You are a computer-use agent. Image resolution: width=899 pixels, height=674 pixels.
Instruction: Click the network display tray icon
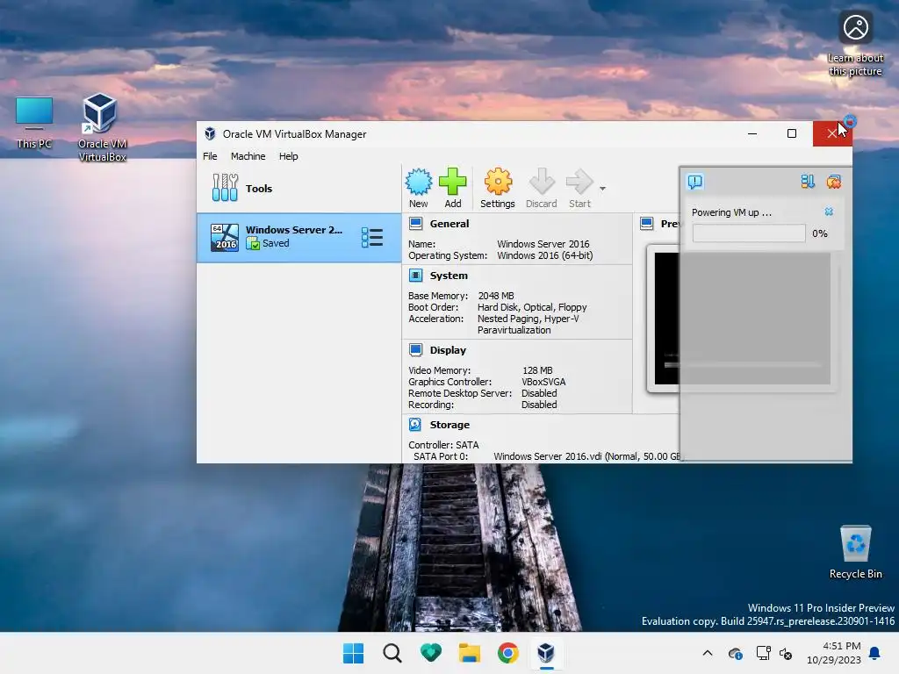point(763,653)
